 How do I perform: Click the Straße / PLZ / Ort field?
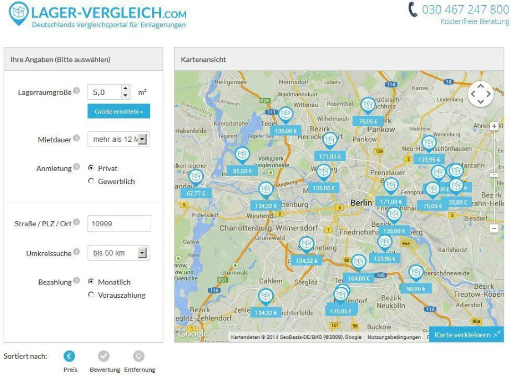119,223
